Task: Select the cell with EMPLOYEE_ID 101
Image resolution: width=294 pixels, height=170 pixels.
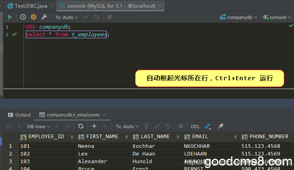Action: 48,146
